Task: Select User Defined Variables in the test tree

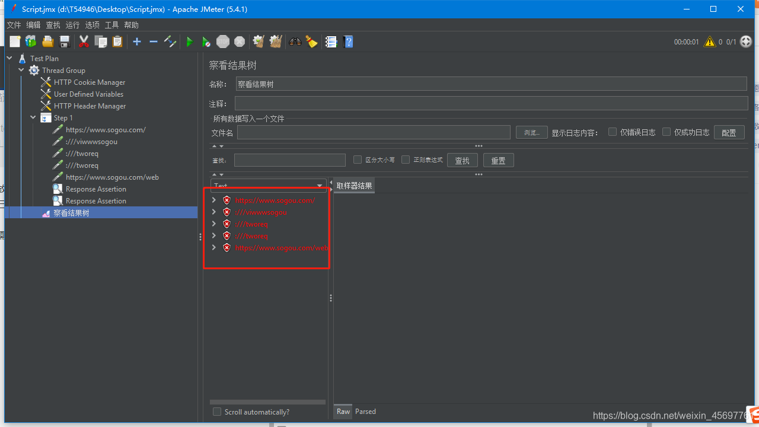Action: [x=88, y=94]
